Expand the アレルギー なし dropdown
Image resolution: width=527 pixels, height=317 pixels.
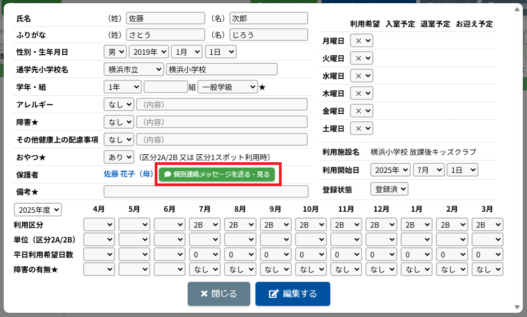click(118, 105)
